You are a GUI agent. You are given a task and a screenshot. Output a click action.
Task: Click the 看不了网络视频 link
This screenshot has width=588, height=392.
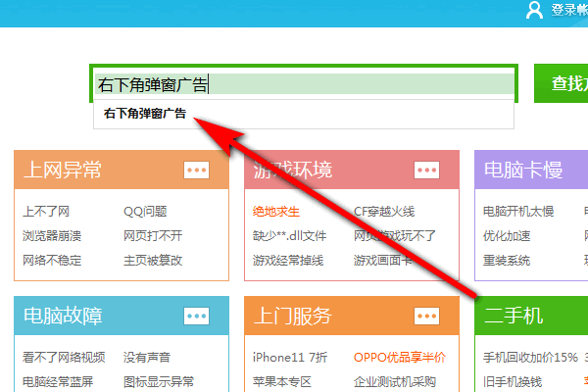pyautogui.click(x=64, y=357)
